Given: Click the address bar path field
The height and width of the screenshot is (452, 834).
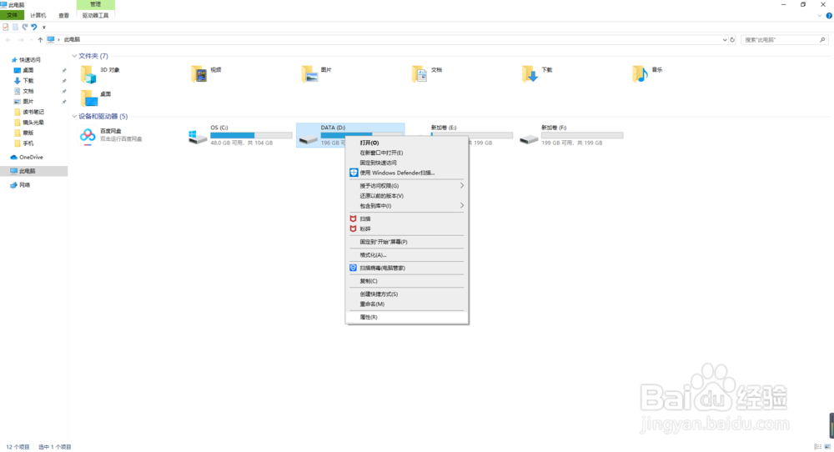Looking at the screenshot, I should [x=385, y=40].
